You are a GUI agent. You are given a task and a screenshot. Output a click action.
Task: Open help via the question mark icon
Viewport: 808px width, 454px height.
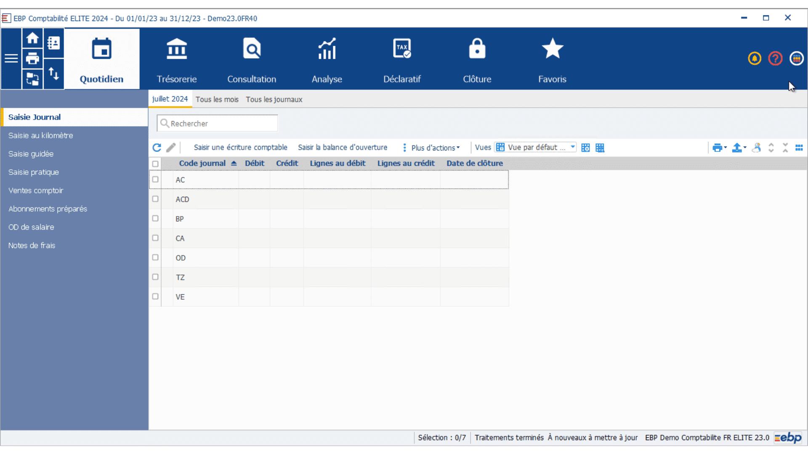(x=775, y=58)
